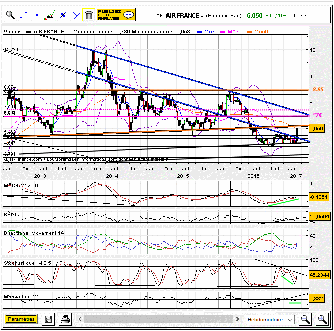Image resolution: width=334 pixels, height=331 pixels.
Task: Click the trash can delete tool
Action: pyautogui.click(x=89, y=15)
